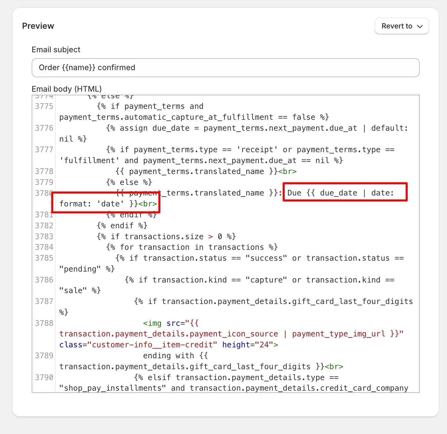Click 'for transaction in transactions' code line
The height and width of the screenshot is (434, 447).
[192, 247]
